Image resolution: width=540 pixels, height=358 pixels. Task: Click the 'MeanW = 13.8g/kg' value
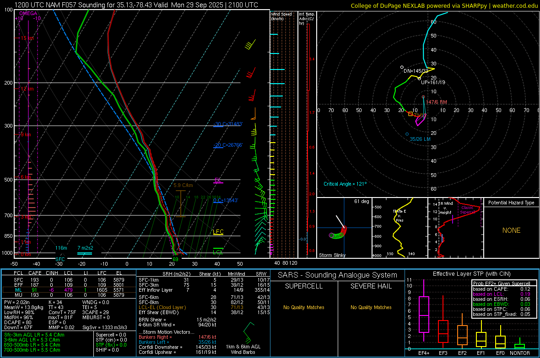24,307
